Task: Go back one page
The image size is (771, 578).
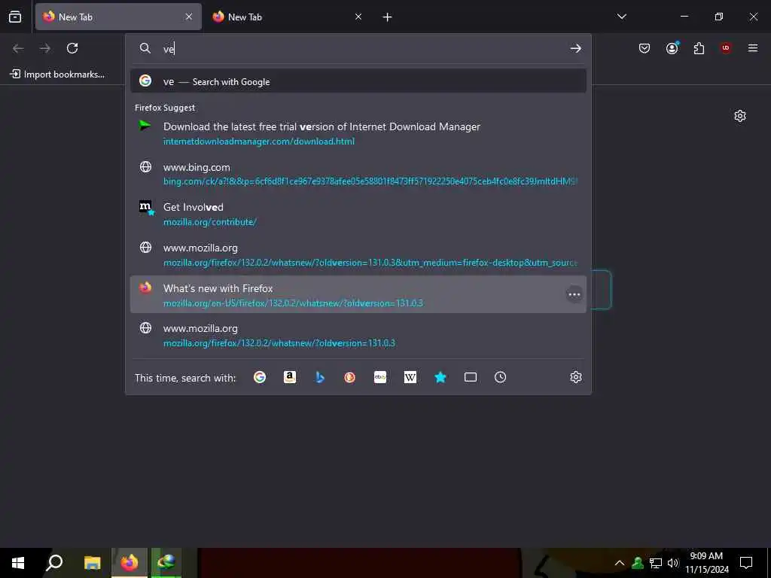Action: tap(18, 48)
